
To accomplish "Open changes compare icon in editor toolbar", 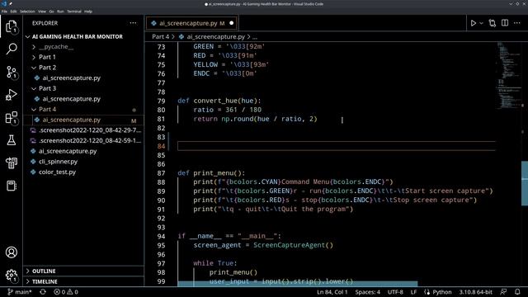I will tap(493, 23).
